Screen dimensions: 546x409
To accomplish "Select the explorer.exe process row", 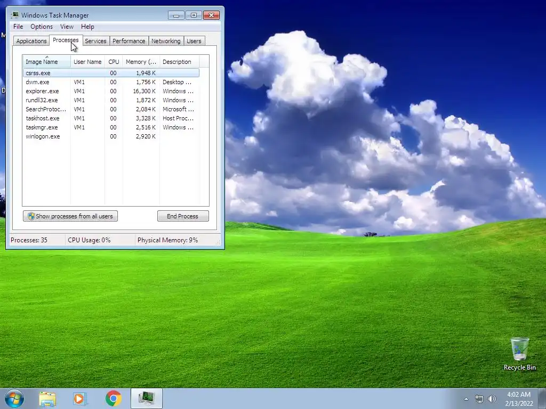I will click(x=111, y=91).
